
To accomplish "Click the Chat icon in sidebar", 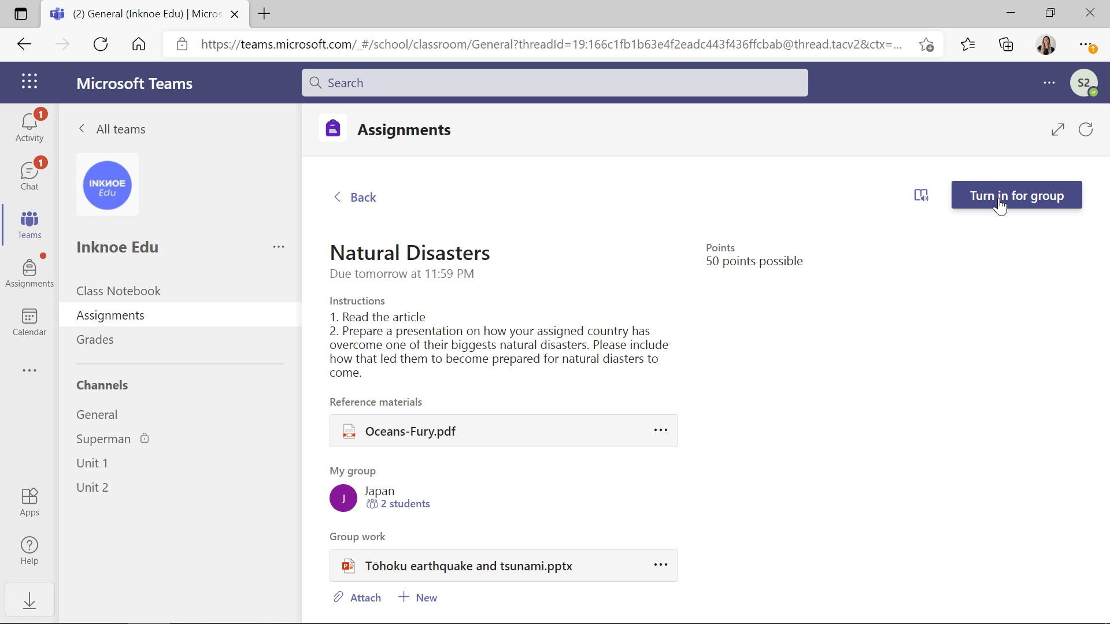I will coord(29,175).
